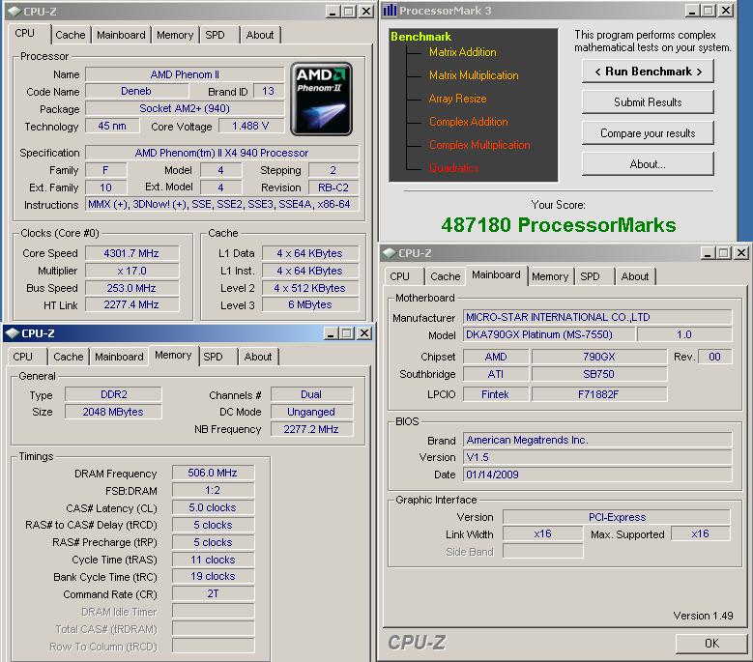Screen dimensions: 753x662
Task: Click the Run Benchmark button
Action: tap(648, 72)
